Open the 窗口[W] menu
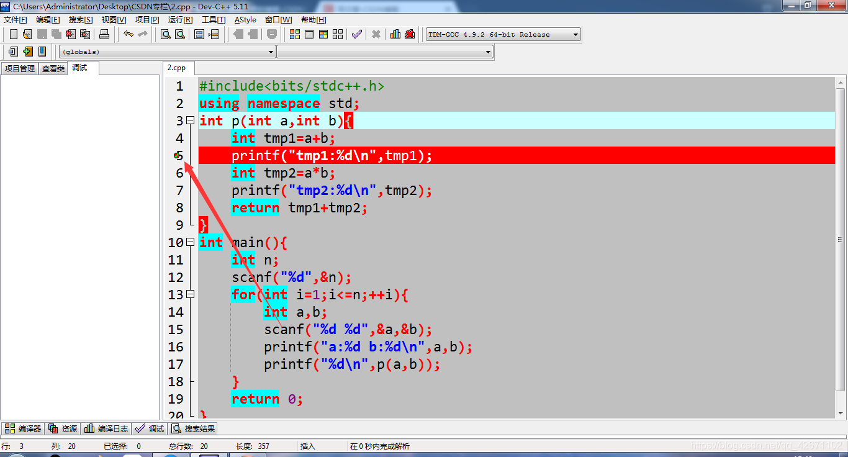The image size is (848, 457). pyautogui.click(x=278, y=20)
